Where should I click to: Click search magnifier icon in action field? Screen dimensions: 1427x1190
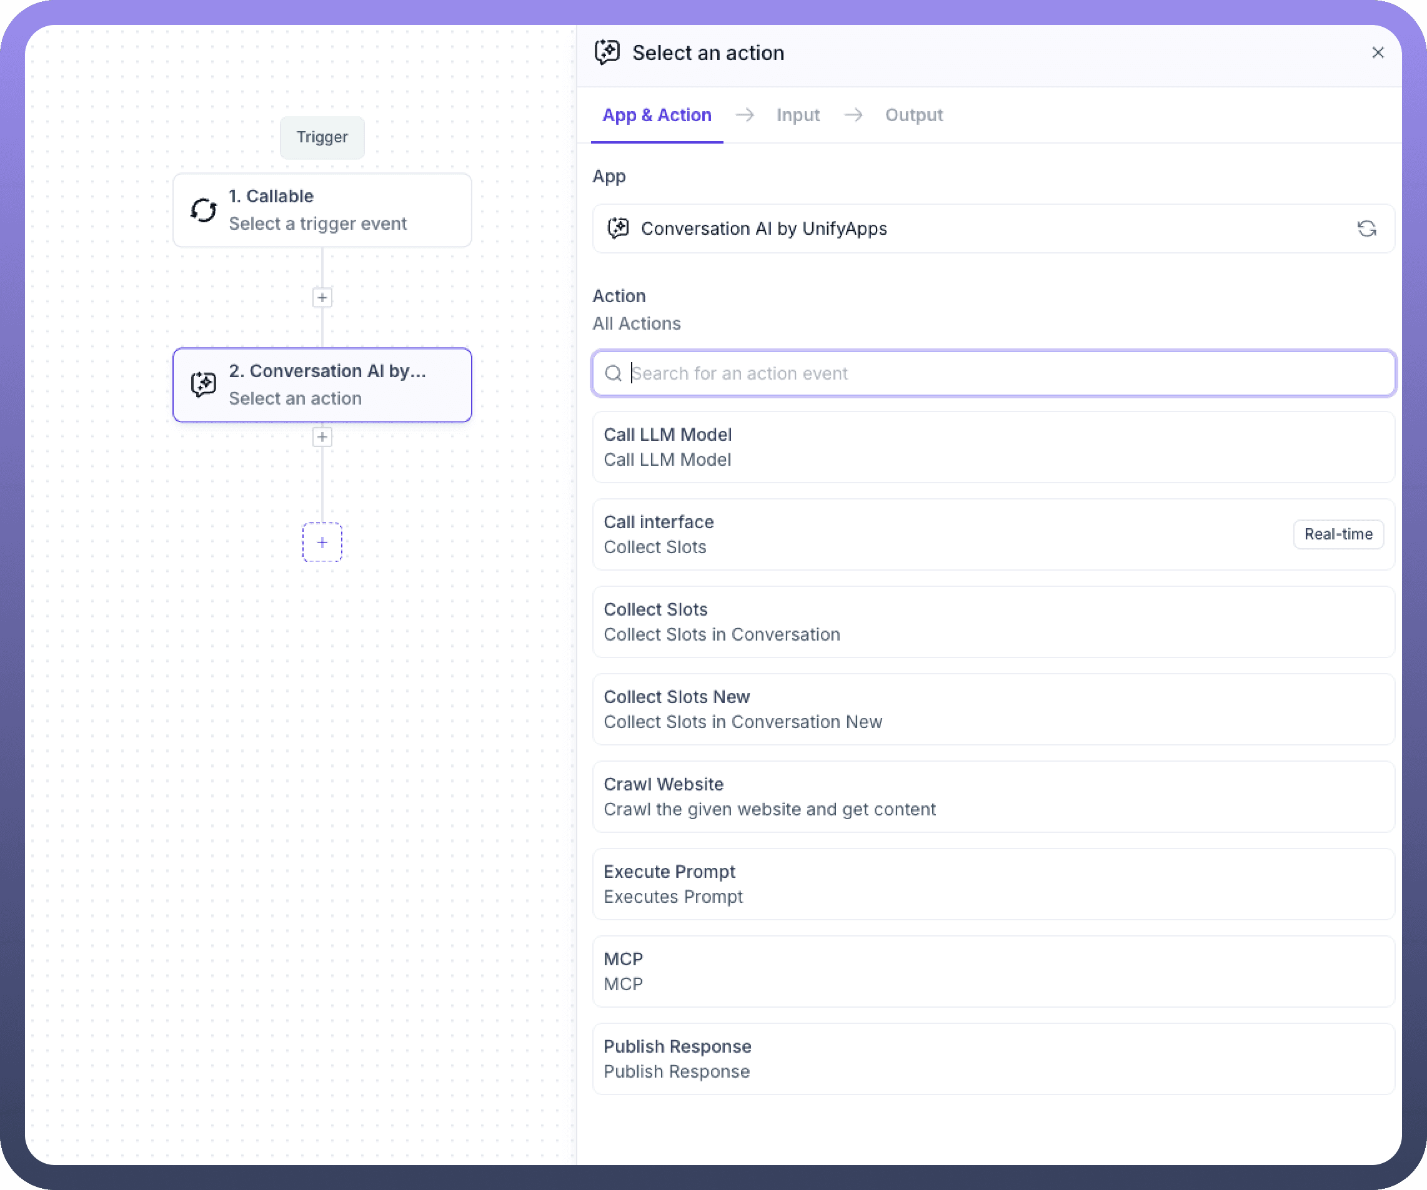(x=613, y=373)
